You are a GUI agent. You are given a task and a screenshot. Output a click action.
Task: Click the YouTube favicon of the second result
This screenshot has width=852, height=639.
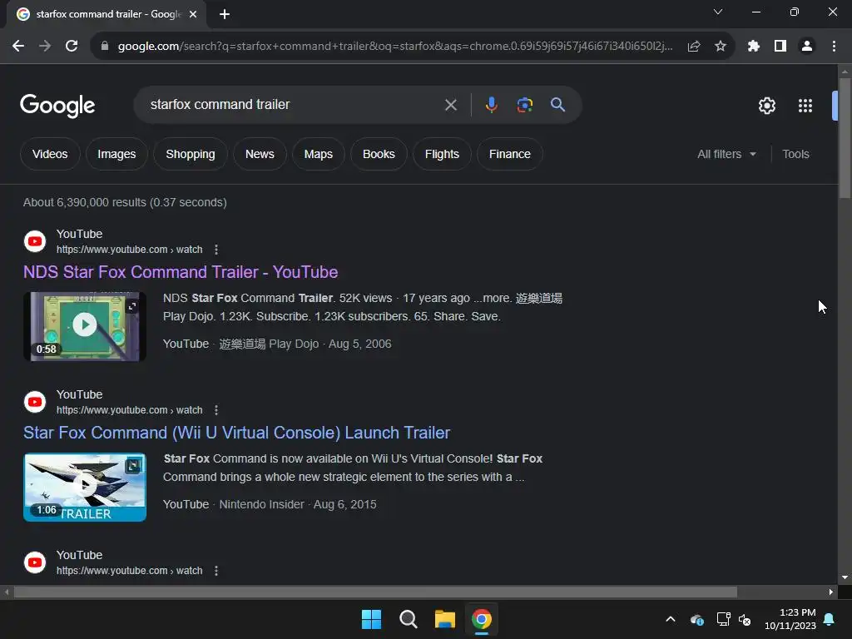coord(35,402)
